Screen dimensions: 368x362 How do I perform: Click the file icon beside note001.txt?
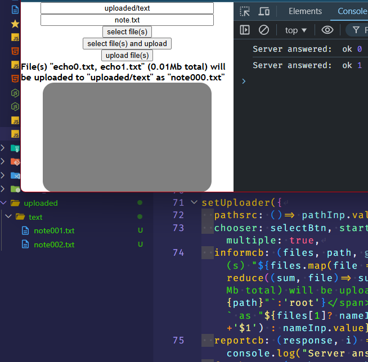tap(25, 230)
